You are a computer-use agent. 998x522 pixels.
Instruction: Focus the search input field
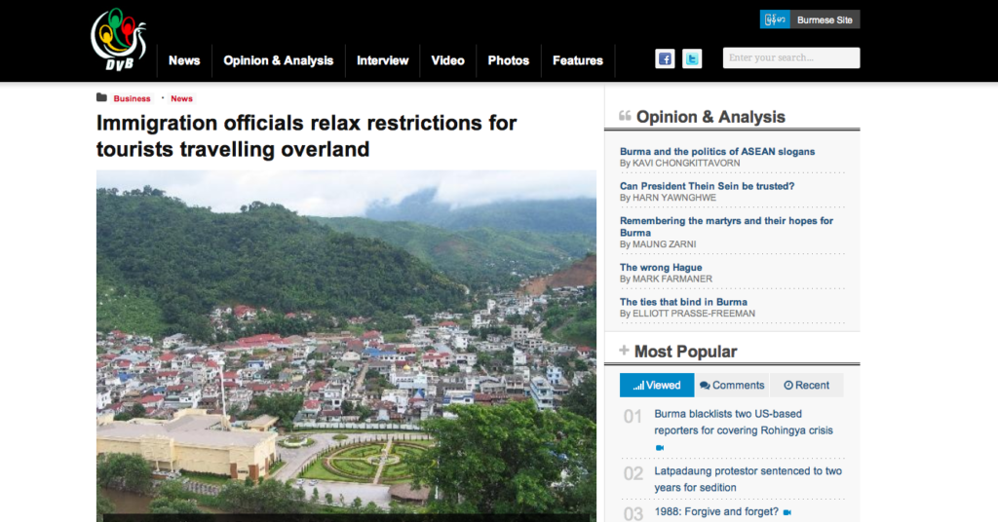point(791,57)
